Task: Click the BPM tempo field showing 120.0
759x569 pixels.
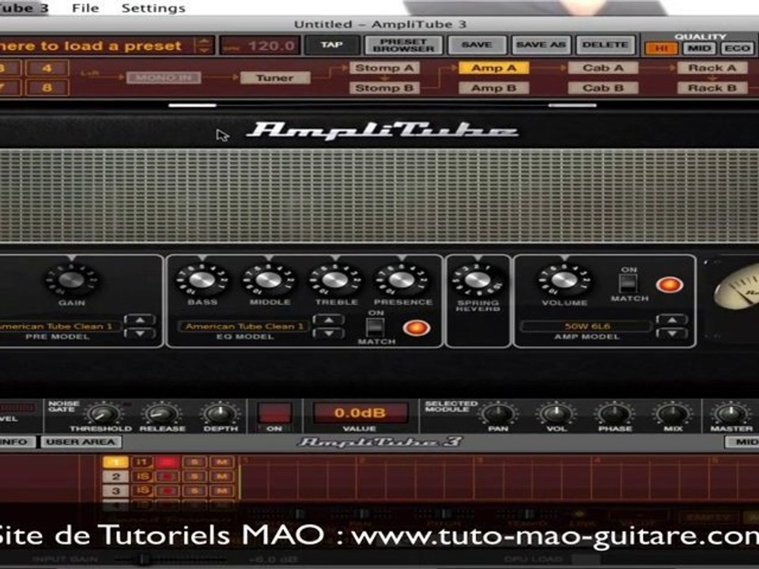Action: (x=260, y=46)
